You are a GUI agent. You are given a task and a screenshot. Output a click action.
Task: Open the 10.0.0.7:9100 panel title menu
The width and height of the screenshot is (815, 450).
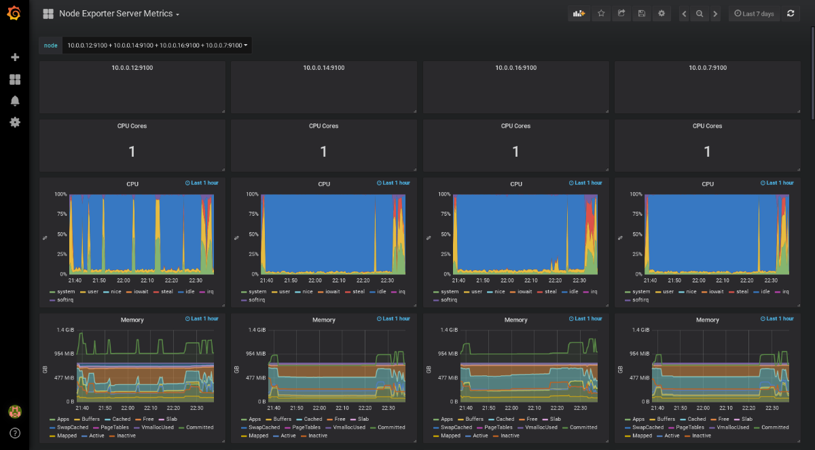point(708,68)
